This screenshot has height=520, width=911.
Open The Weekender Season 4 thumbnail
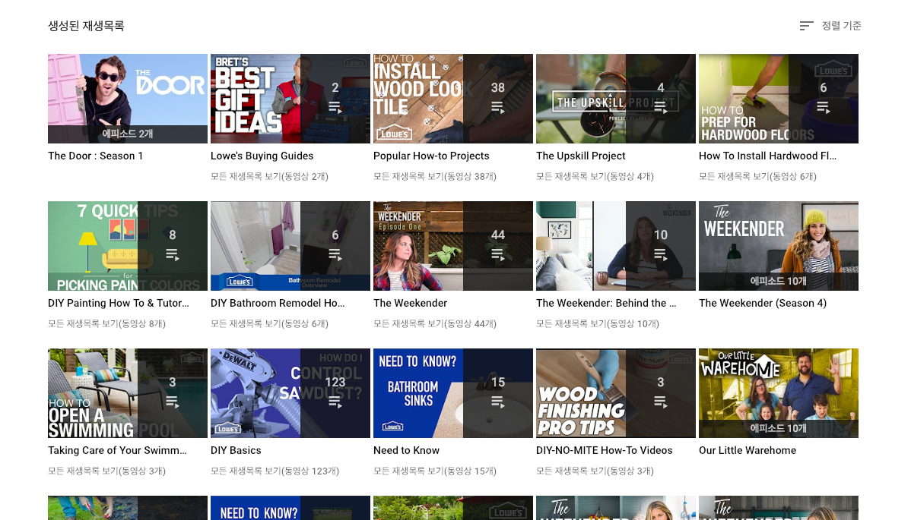coord(779,246)
